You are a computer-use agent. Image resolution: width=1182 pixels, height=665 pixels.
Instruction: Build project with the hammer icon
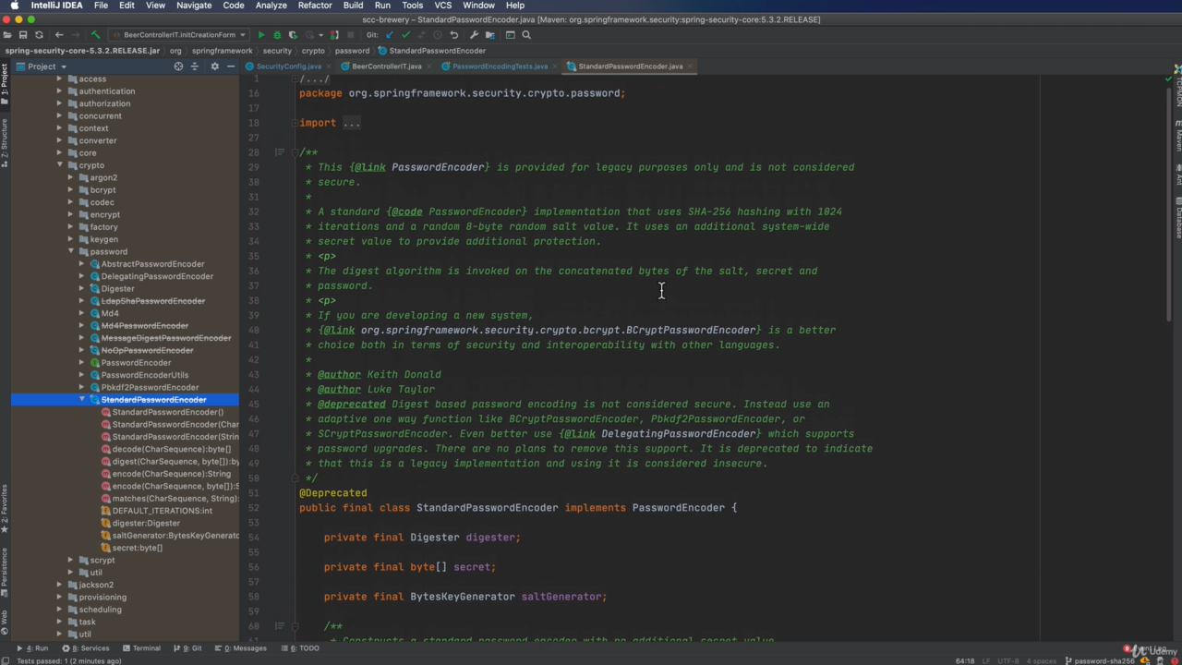pos(95,35)
